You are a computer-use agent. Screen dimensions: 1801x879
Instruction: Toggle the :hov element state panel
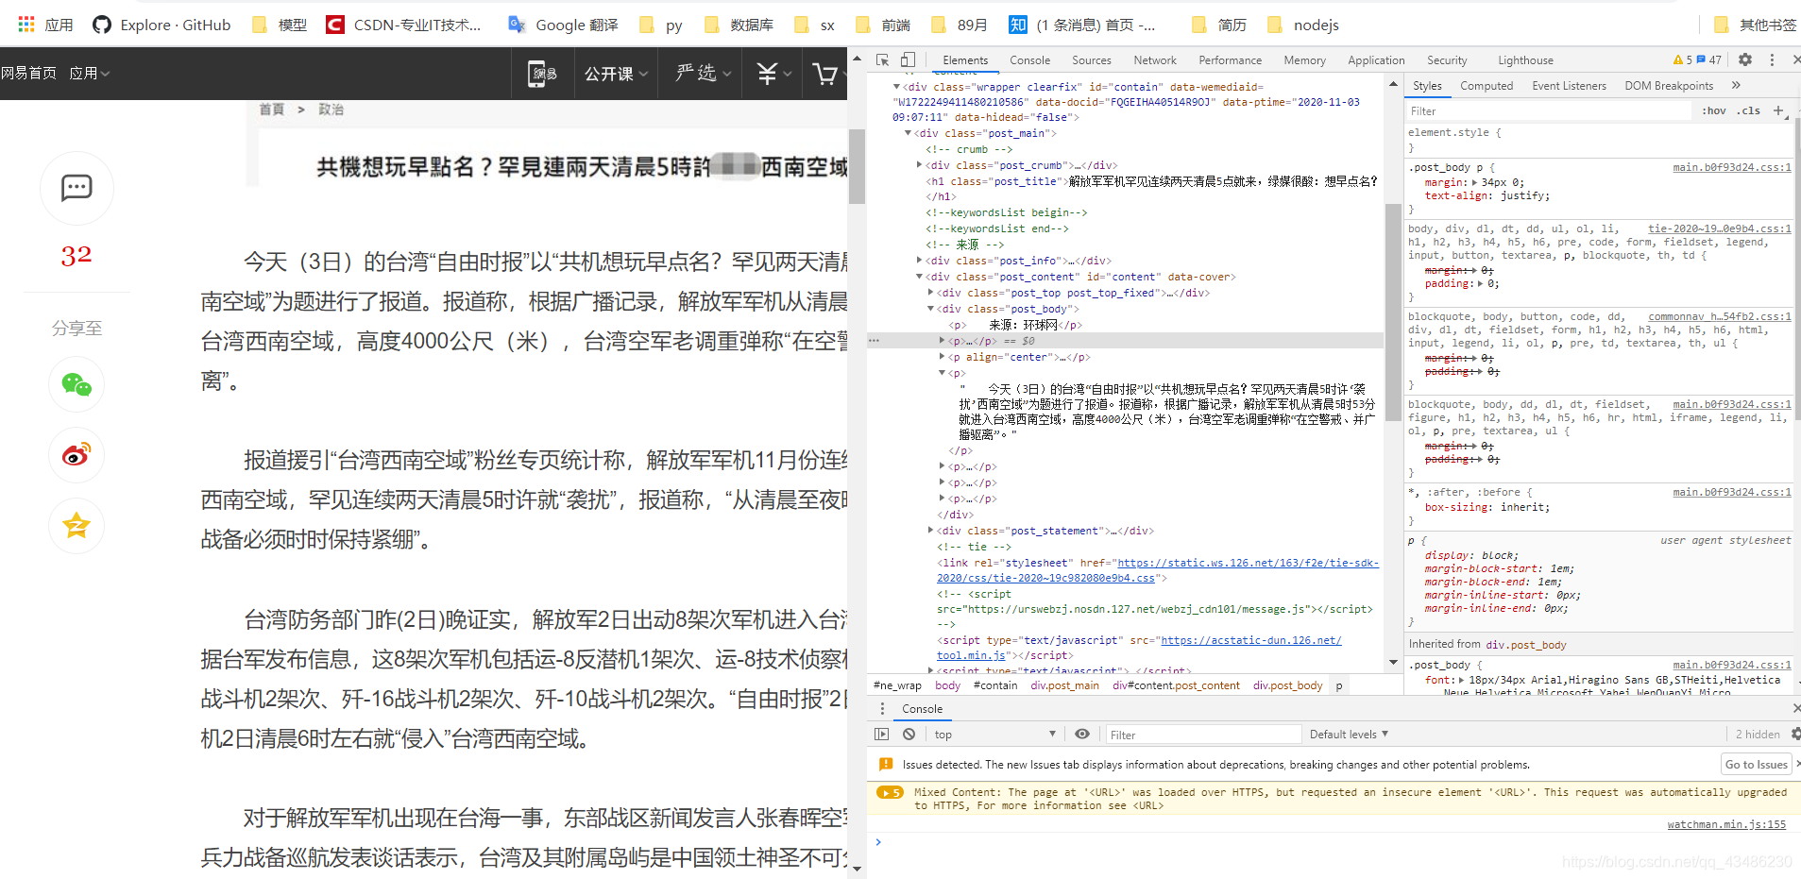pyautogui.click(x=1714, y=110)
